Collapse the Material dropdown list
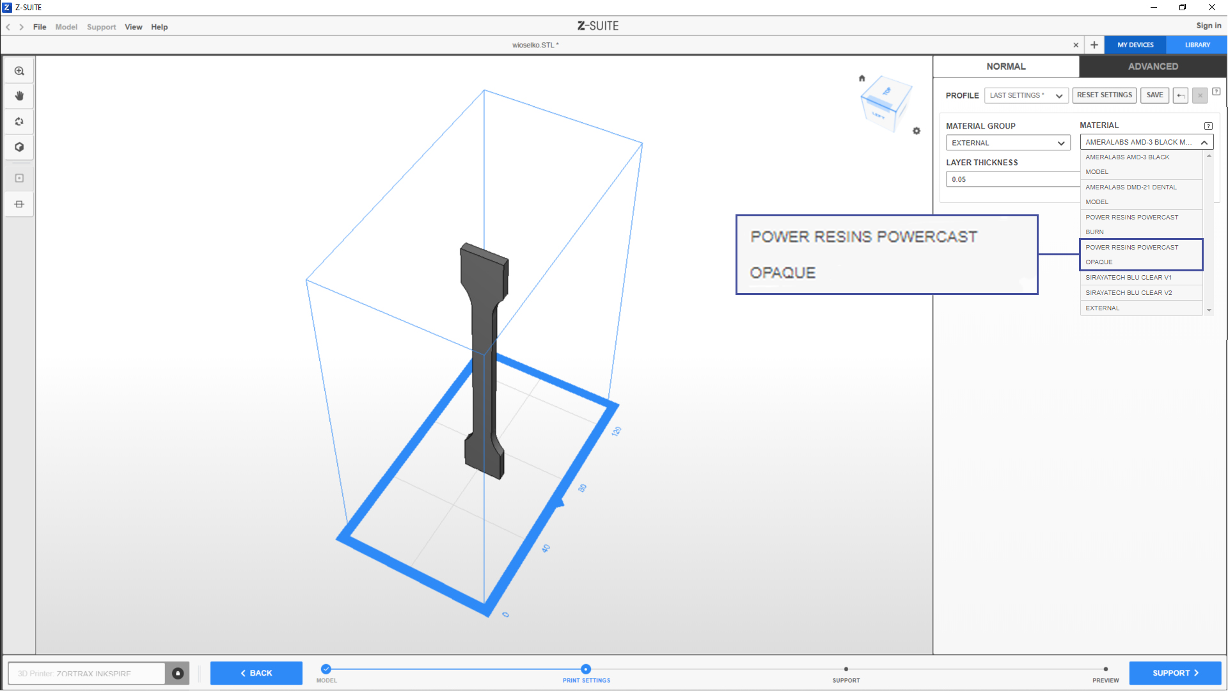The height and width of the screenshot is (691, 1228). pos(1204,142)
